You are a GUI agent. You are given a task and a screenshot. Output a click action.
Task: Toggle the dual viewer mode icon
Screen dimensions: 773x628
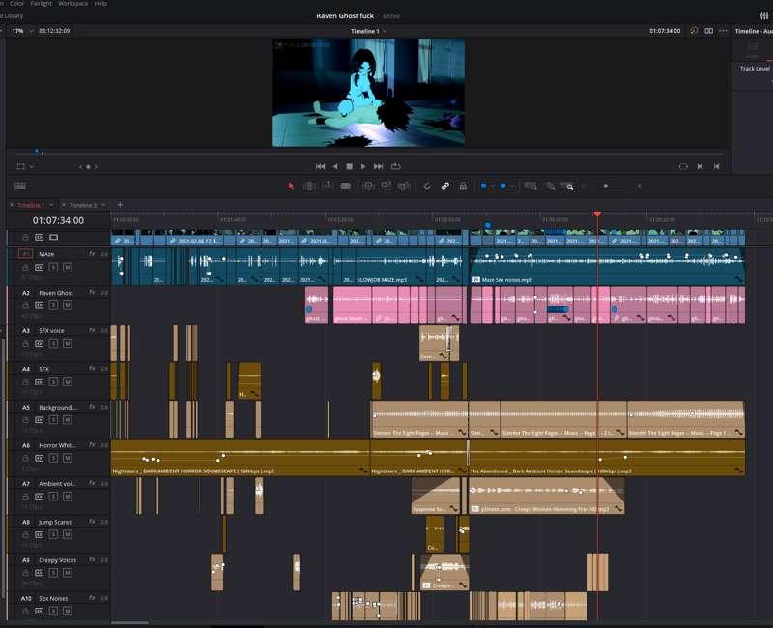pos(709,31)
